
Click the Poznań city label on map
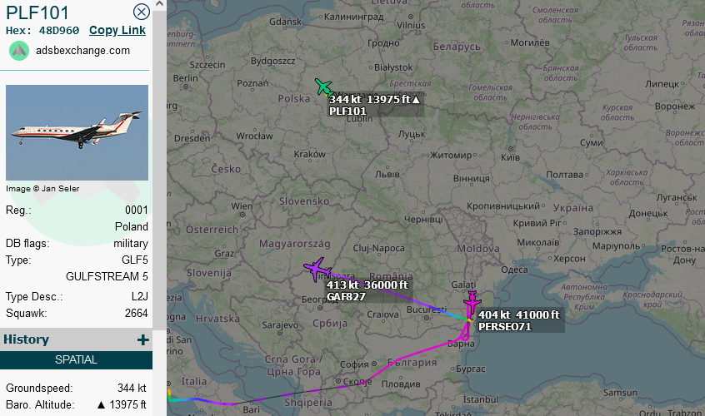point(252,83)
